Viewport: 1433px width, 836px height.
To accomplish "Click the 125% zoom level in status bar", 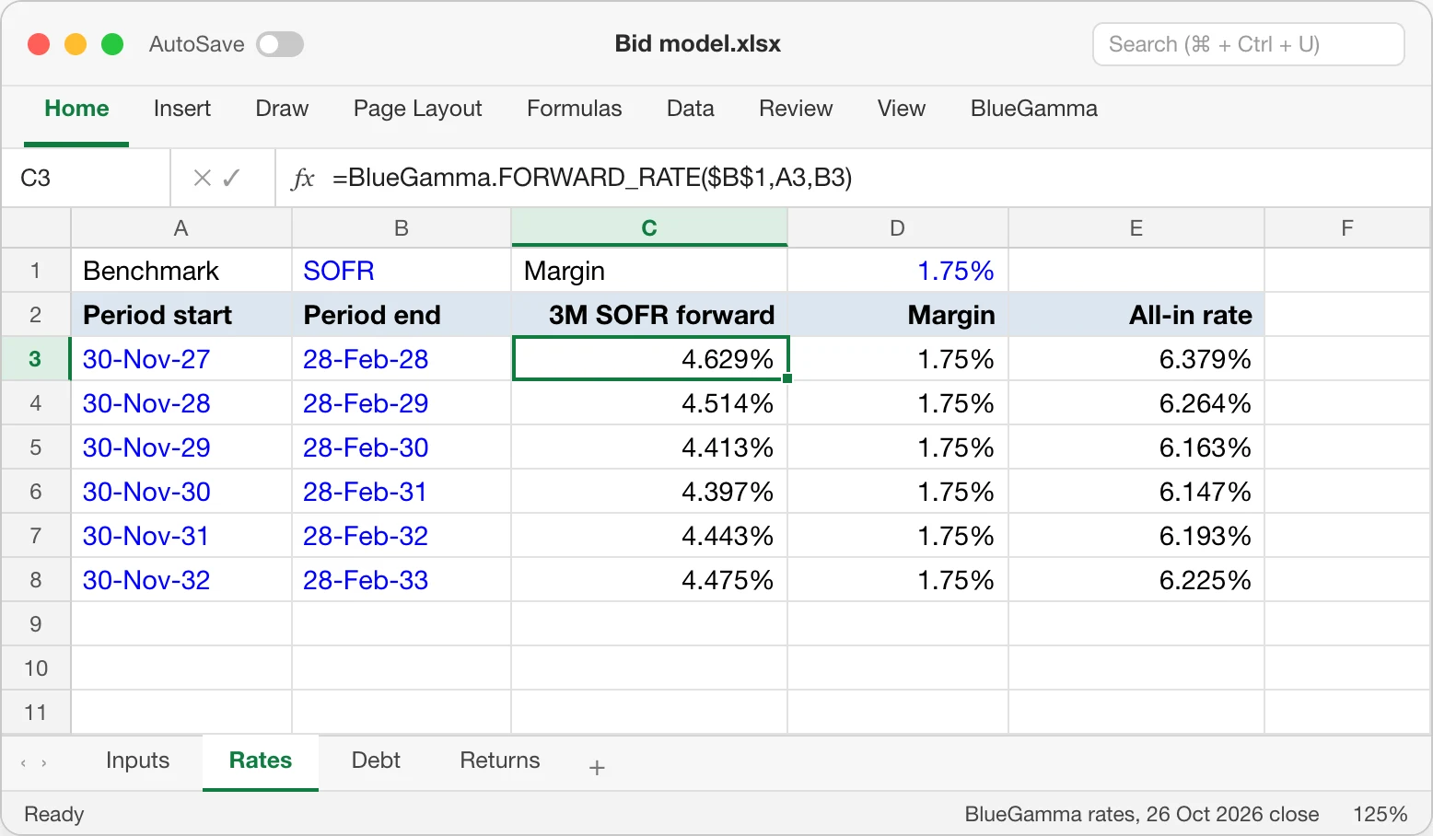I will click(x=1380, y=814).
